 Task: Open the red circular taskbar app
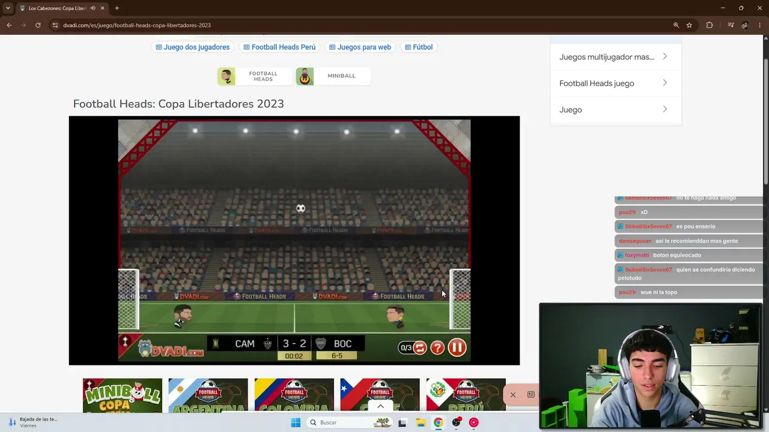(474, 422)
